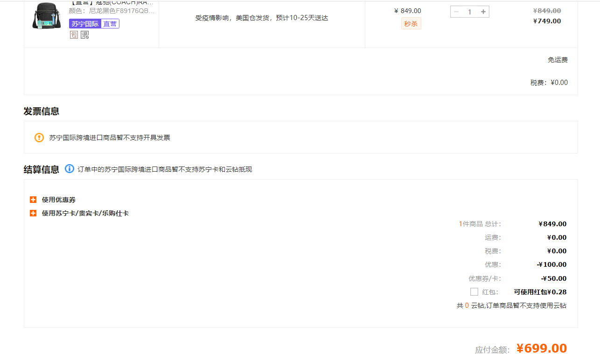
Task: Click the 退 return service icon
Action: (x=84, y=35)
